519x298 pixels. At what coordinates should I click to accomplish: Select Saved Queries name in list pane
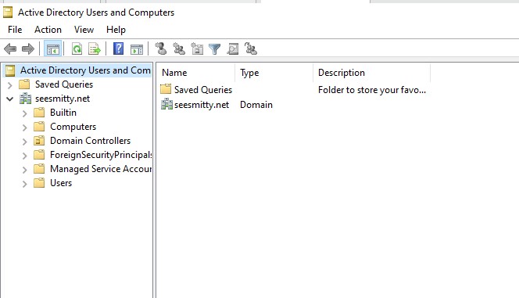pos(203,90)
